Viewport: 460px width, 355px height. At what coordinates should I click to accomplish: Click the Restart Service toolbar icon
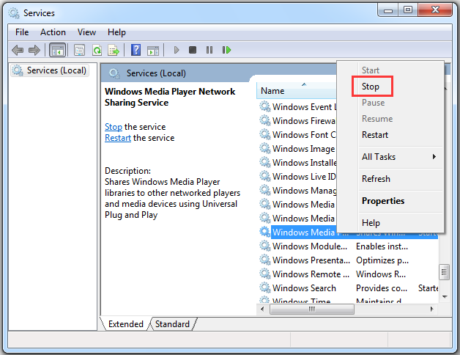tap(227, 50)
